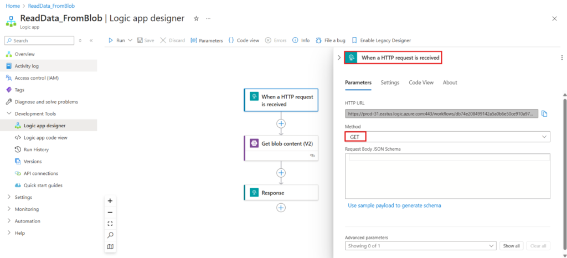The width and height of the screenshot is (567, 258).
Task: Open the Advanced parameters dropdown
Action: click(421, 246)
